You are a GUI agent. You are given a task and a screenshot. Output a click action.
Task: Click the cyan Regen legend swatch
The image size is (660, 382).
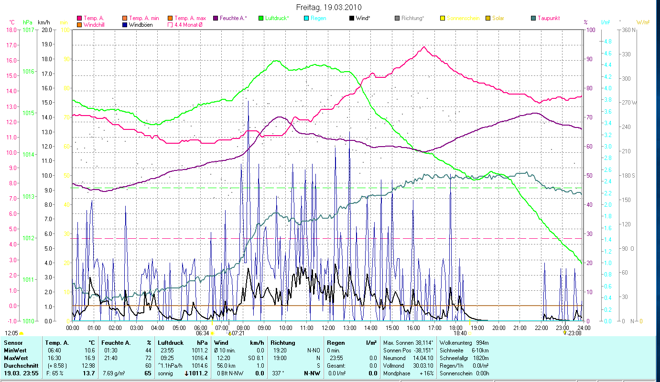306,18
